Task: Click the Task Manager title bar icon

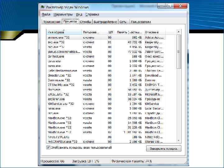Action: click(42, 7)
